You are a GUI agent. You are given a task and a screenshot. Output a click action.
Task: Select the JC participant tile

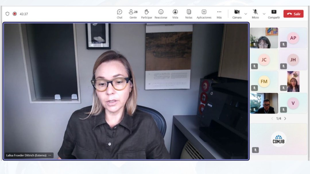[264, 60]
